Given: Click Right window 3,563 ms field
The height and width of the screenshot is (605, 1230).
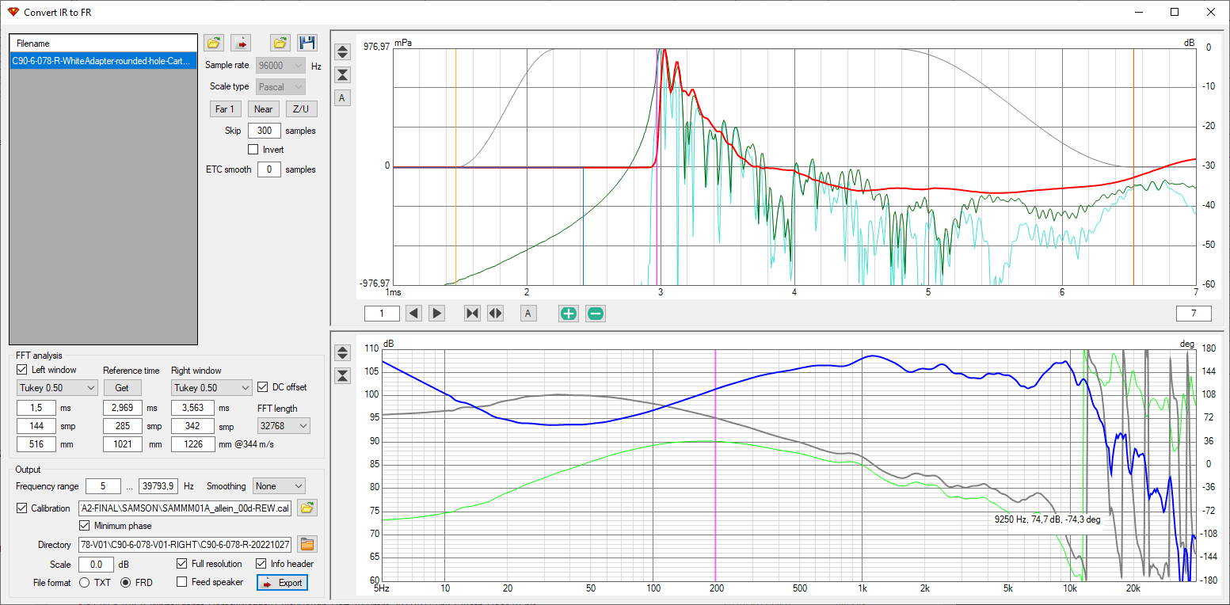Looking at the screenshot, I should (192, 408).
